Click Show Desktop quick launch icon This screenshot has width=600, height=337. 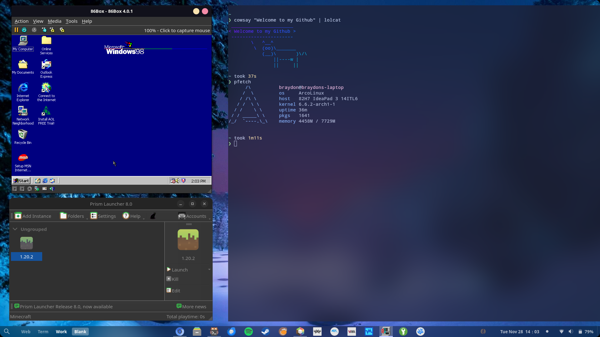coord(37,181)
